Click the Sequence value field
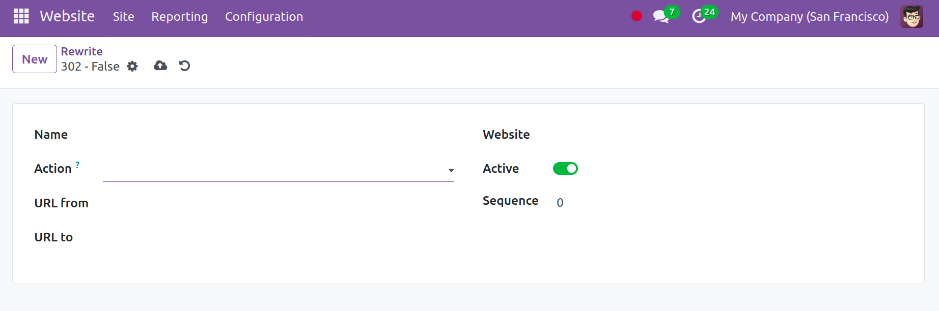Image resolution: width=939 pixels, height=311 pixels. click(560, 202)
